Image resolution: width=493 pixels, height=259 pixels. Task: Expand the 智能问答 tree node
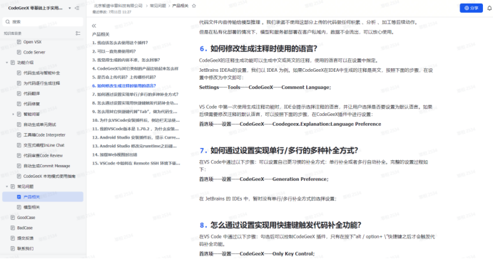click(x=13, y=114)
